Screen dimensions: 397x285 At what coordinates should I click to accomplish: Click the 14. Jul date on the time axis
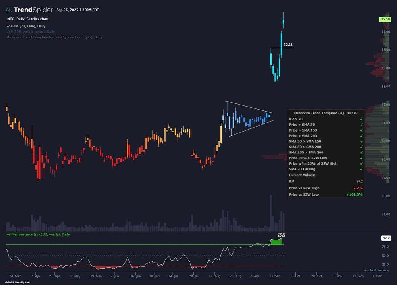(173, 276)
